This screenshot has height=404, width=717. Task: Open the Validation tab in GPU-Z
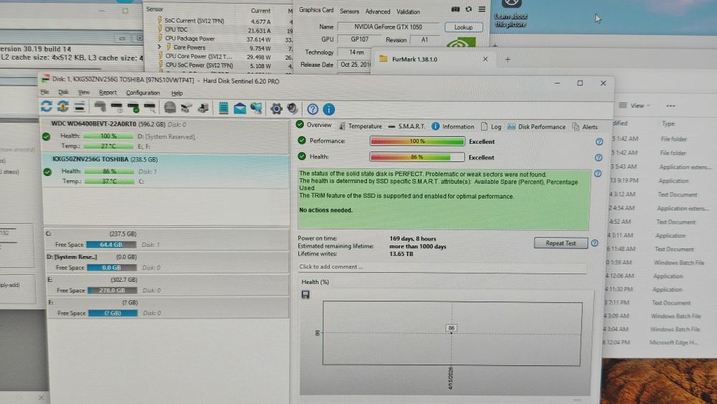[408, 11]
